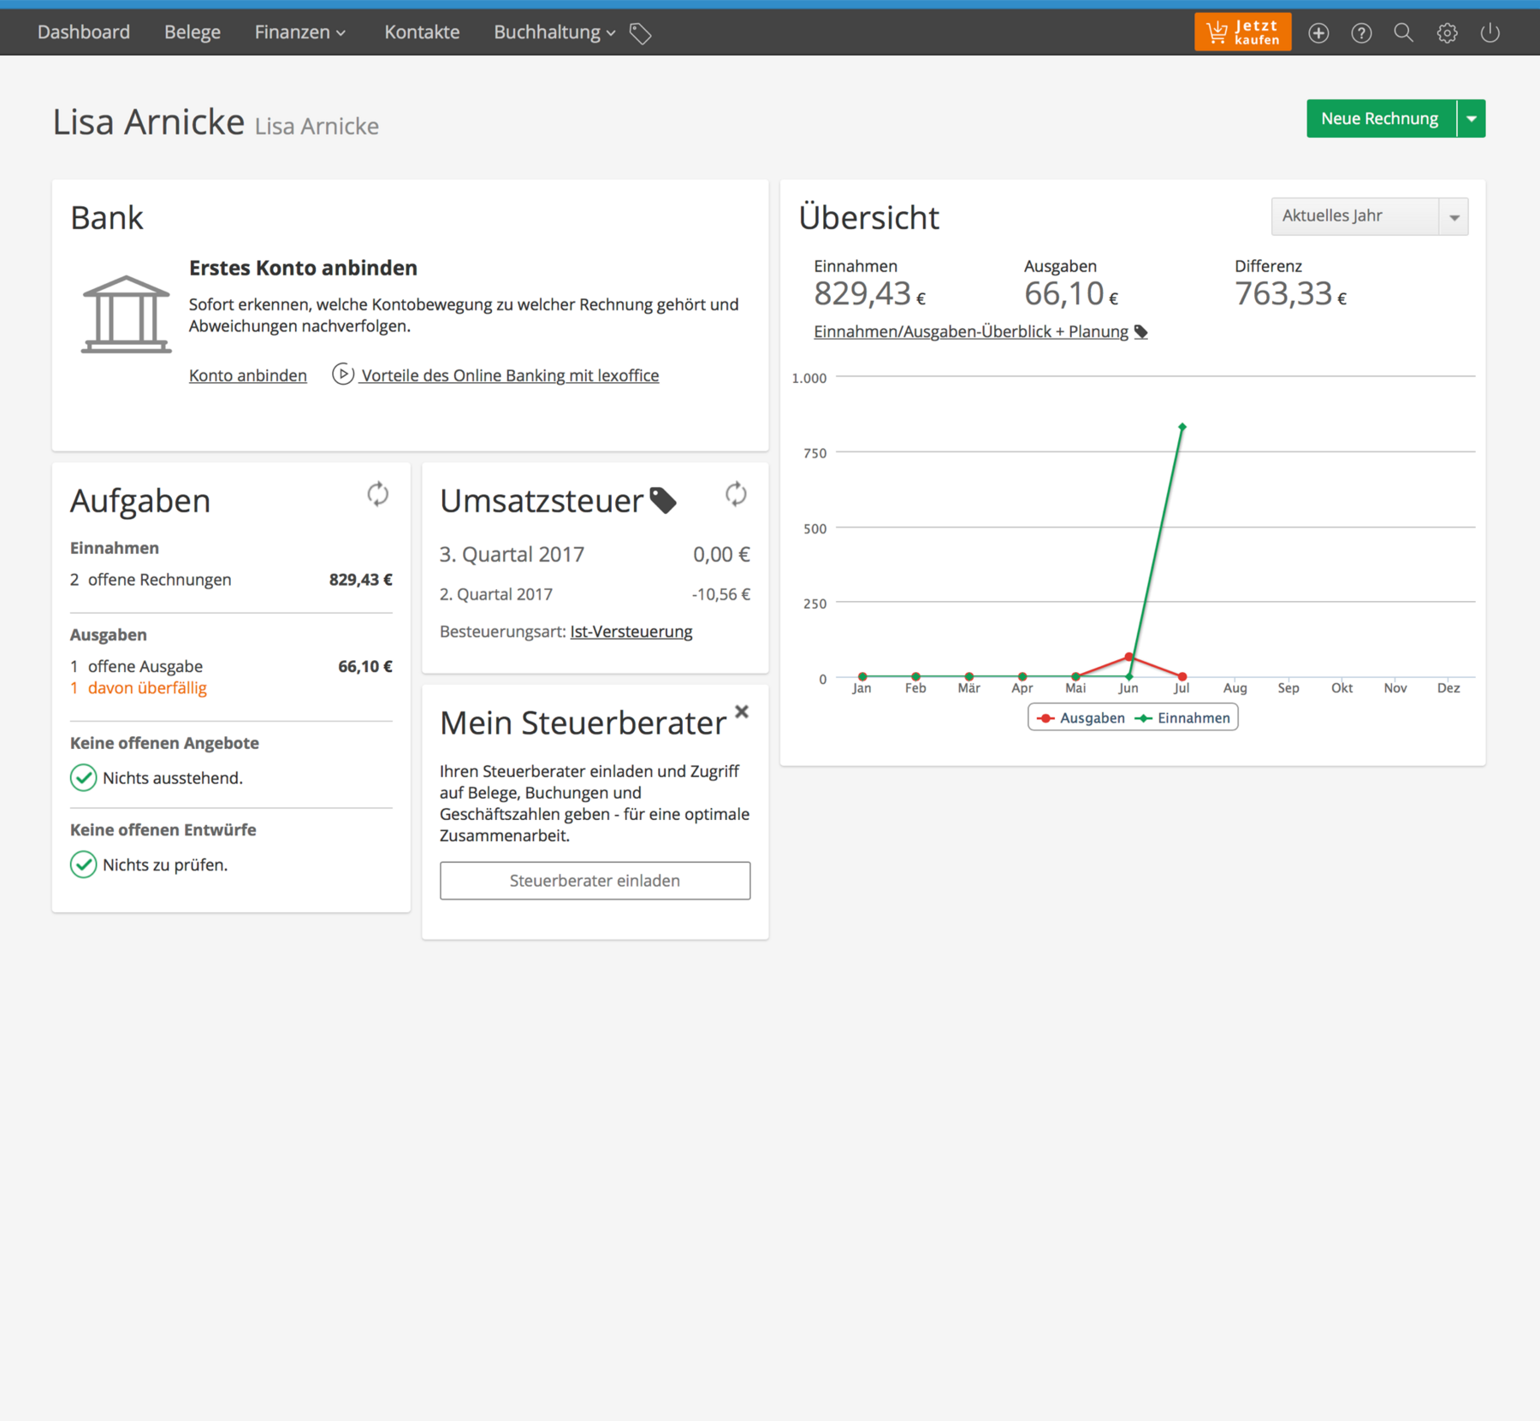
Task: Go to Belege in navigation
Action: (192, 32)
